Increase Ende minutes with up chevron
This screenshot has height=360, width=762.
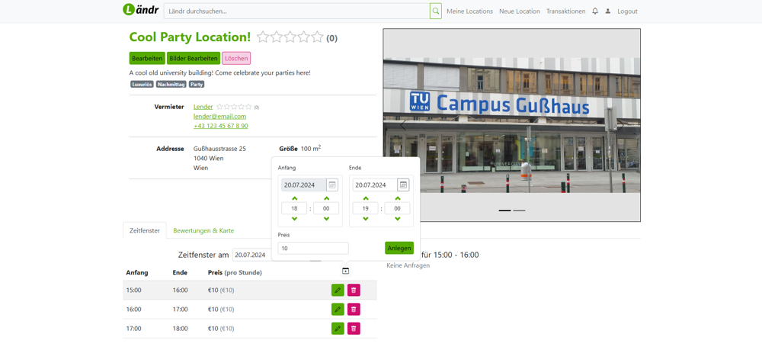398,198
